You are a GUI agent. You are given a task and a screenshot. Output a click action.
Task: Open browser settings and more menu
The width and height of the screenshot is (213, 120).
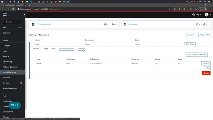[x=210, y=9]
